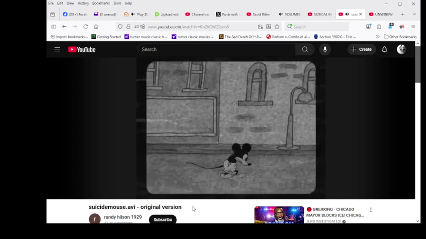
Task: Open the YouTube guide hamburger menu
Action: [x=57, y=49]
